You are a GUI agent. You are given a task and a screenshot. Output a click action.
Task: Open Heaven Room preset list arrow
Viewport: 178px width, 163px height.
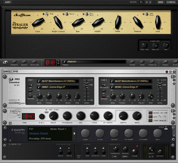(74, 133)
